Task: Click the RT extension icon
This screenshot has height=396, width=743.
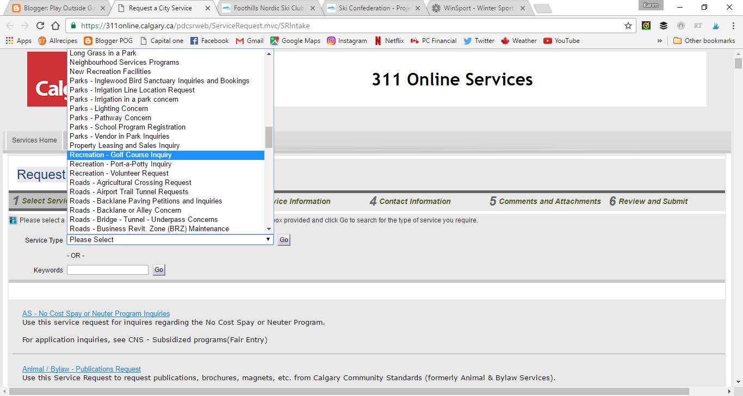Action: [698, 26]
